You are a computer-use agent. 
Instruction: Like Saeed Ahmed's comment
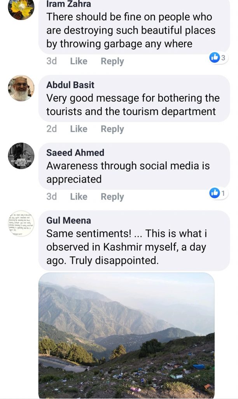[x=79, y=197]
